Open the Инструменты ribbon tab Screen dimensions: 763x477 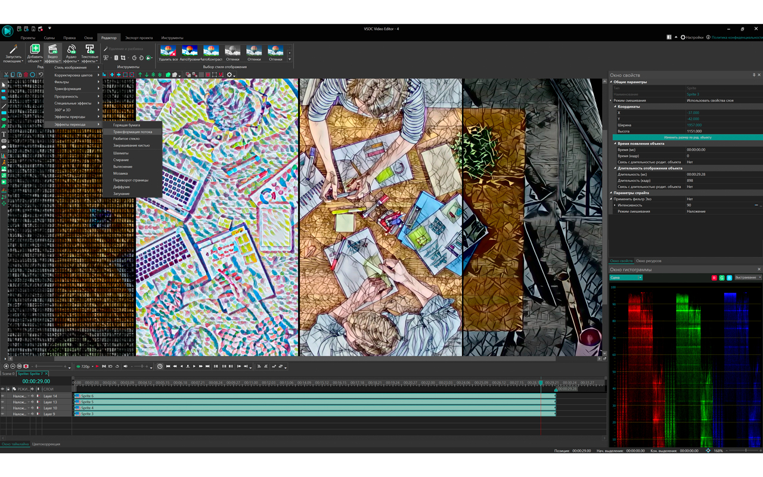tap(172, 38)
